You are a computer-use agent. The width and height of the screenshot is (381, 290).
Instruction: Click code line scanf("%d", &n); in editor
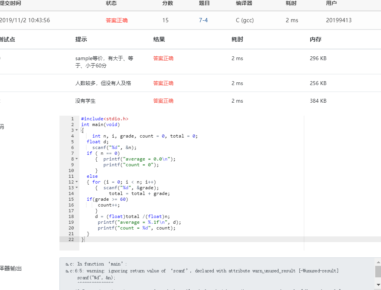click(114, 147)
